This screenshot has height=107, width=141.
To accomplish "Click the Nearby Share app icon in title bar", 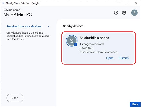I will 3,3.
